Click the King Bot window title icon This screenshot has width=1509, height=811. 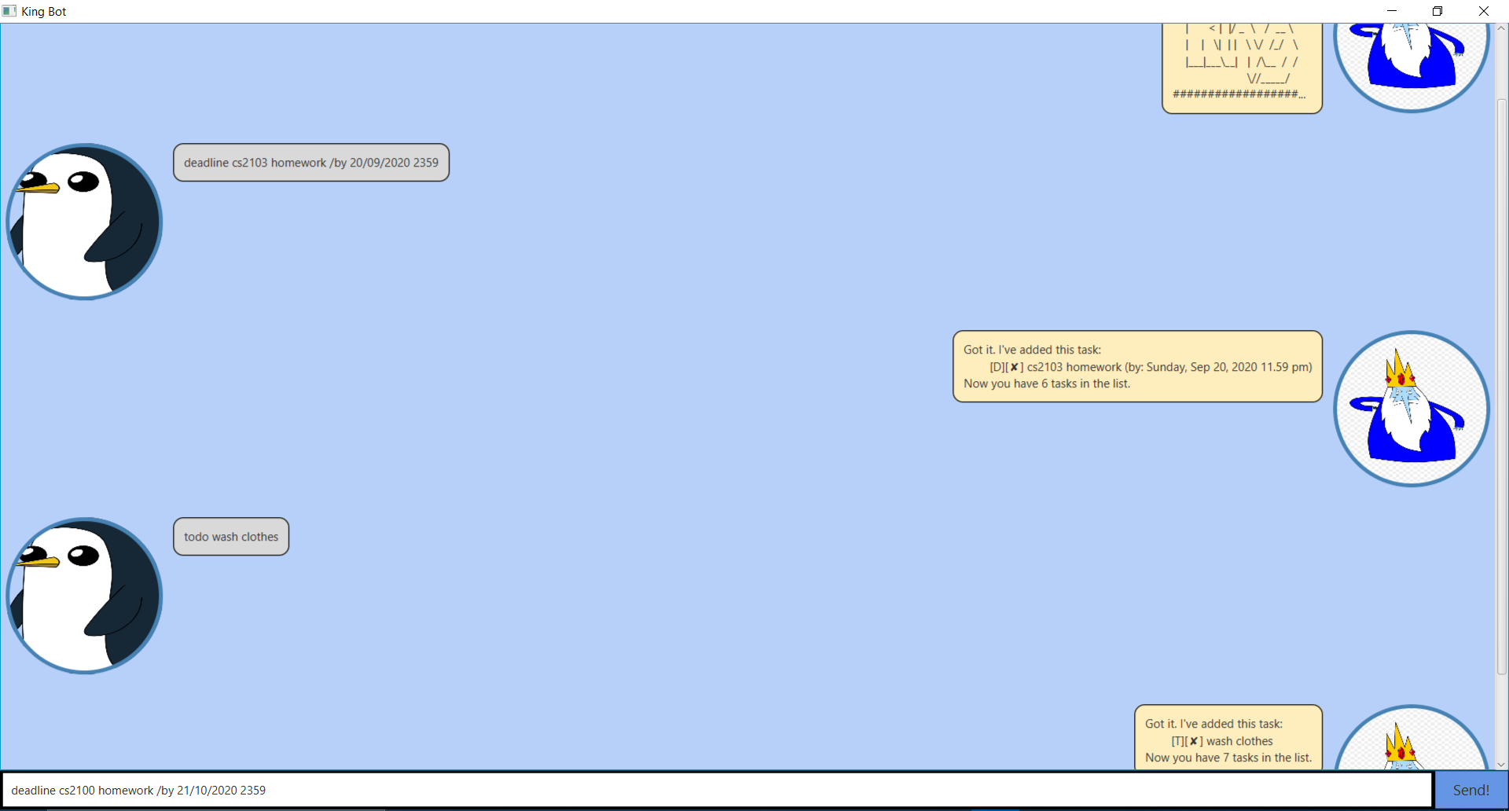9,11
